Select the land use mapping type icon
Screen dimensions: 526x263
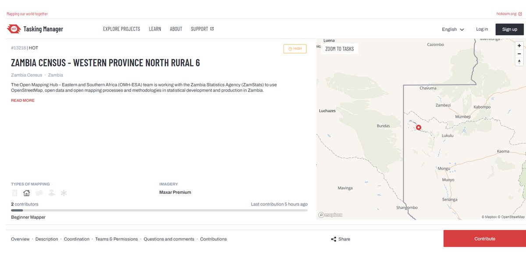(x=51, y=193)
